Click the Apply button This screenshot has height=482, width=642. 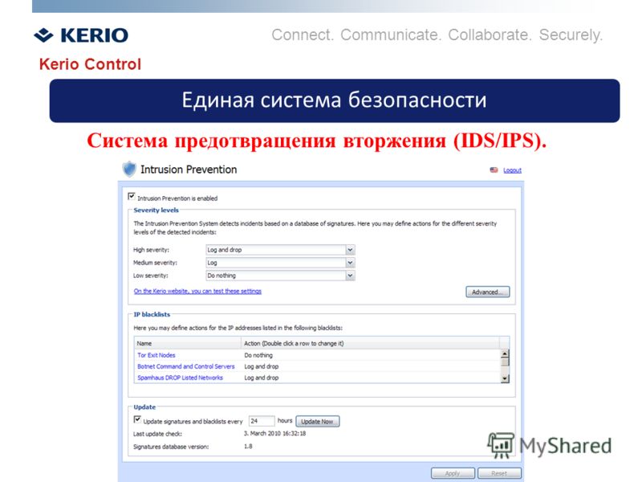click(x=453, y=473)
